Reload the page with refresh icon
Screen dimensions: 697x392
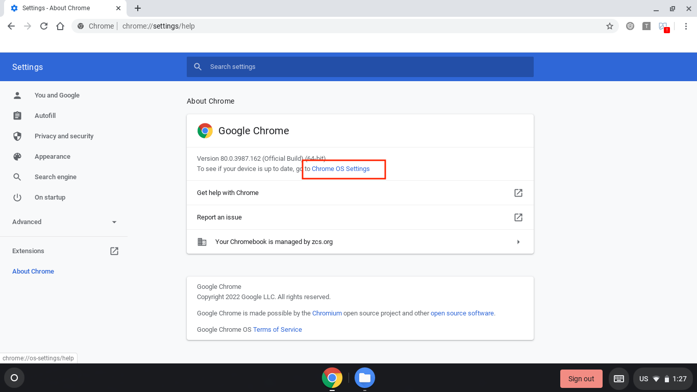(x=44, y=26)
